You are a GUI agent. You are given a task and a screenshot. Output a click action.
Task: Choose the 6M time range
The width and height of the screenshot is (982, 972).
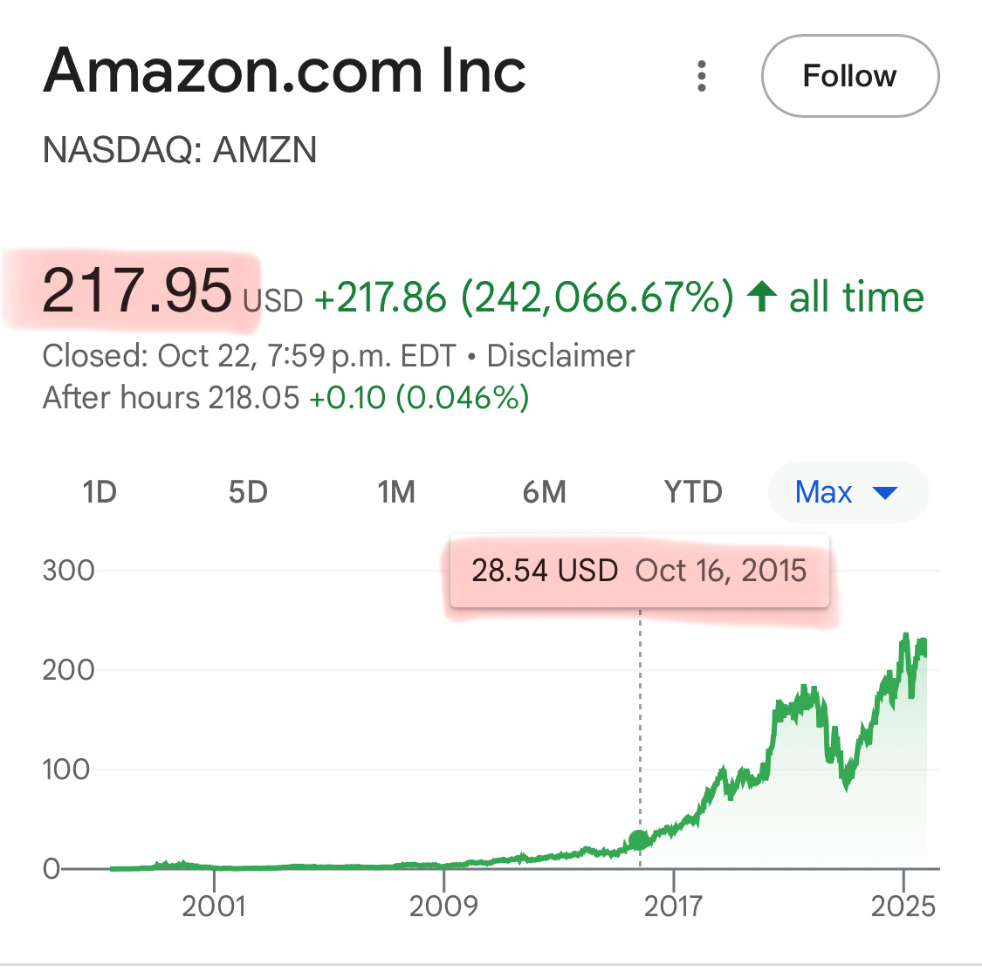(545, 492)
